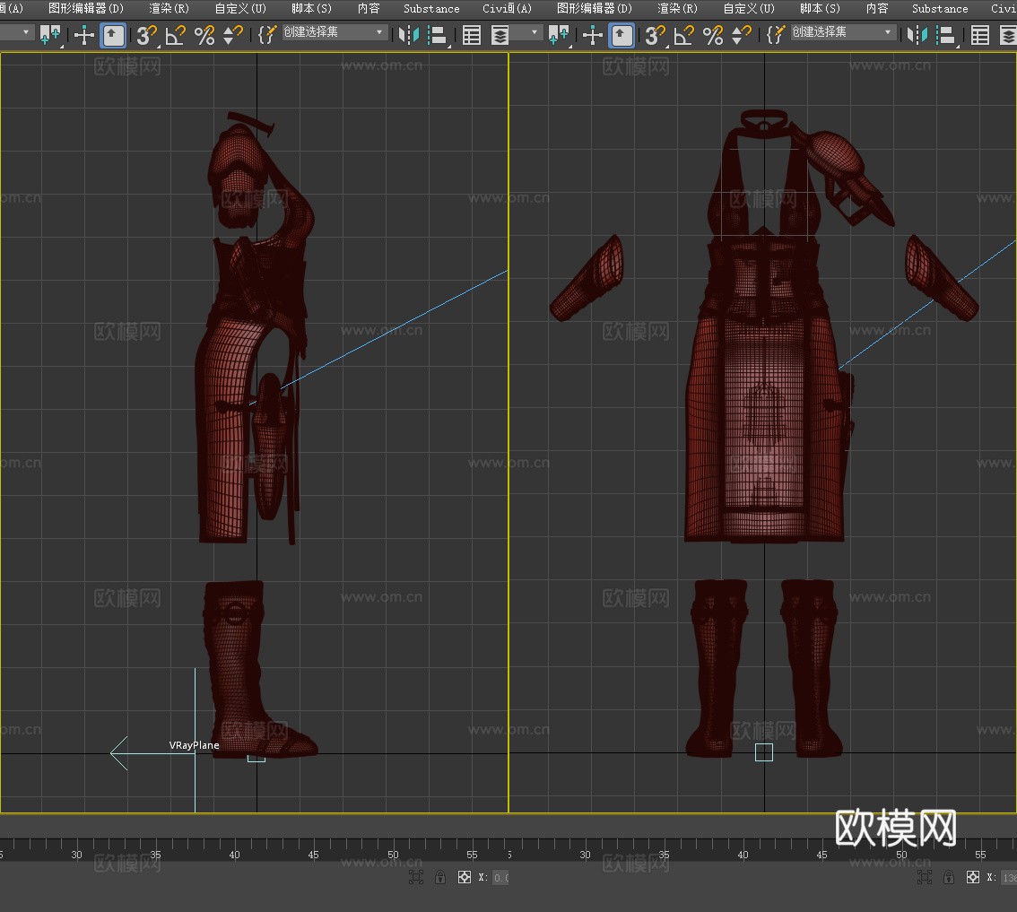This screenshot has height=912, width=1017.
Task: Toggle keyboard shortcut override in right toolbar
Action: (621, 35)
